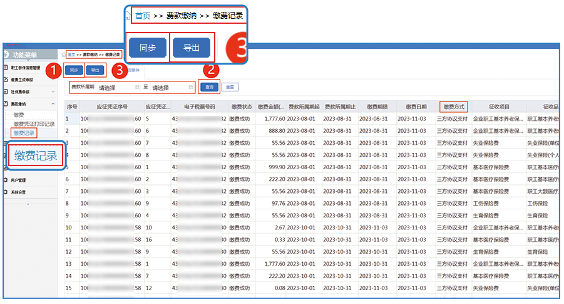The height and width of the screenshot is (304, 564).
Task: Expand the 缴费工资申报 menu chevron
Action: [x=53, y=80]
